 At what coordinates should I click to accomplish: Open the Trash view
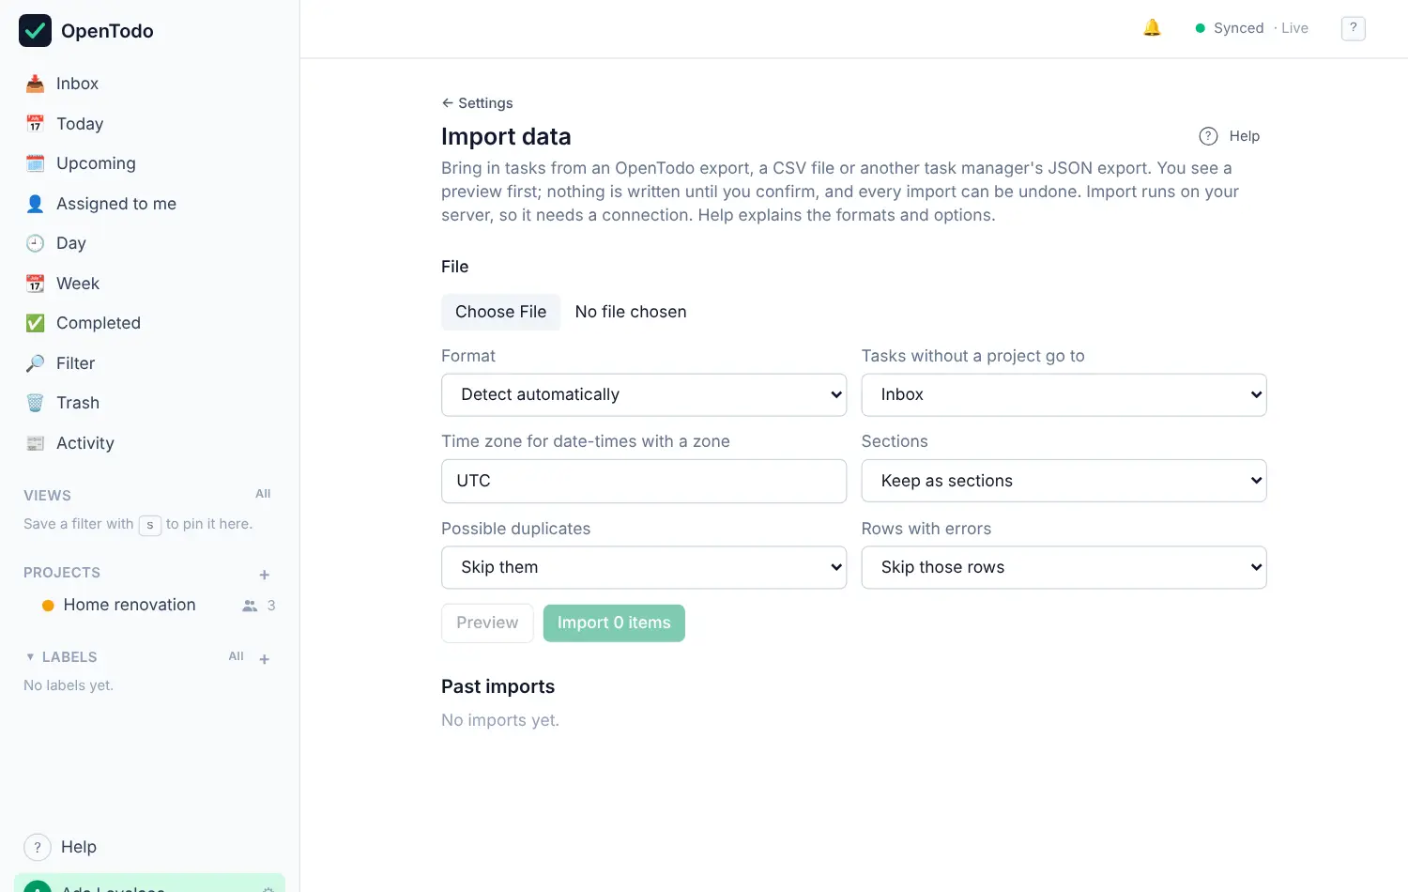[x=150, y=403]
